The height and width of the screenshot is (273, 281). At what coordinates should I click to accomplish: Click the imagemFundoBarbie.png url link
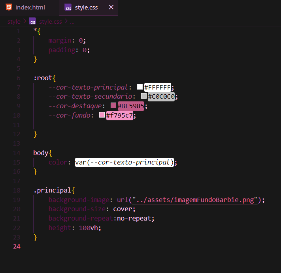tap(195, 200)
